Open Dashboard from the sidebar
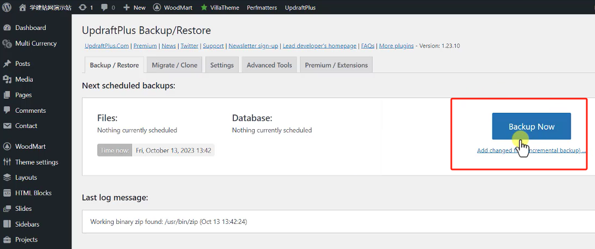 pos(31,28)
